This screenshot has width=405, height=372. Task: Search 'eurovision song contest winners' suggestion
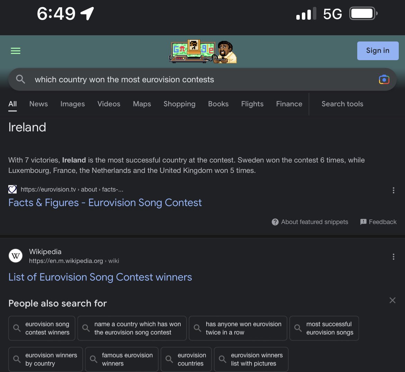coord(42,328)
